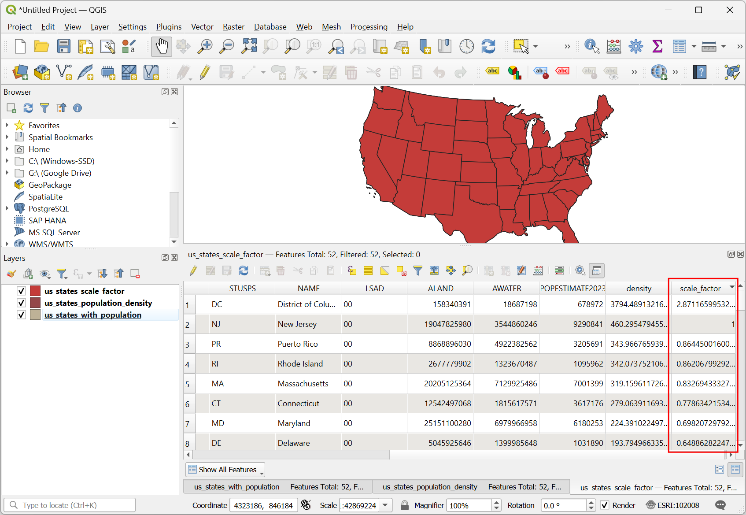Screen dimensions: 746x515
Task: Click the Save Project floppy disk icon
Action: (64, 46)
